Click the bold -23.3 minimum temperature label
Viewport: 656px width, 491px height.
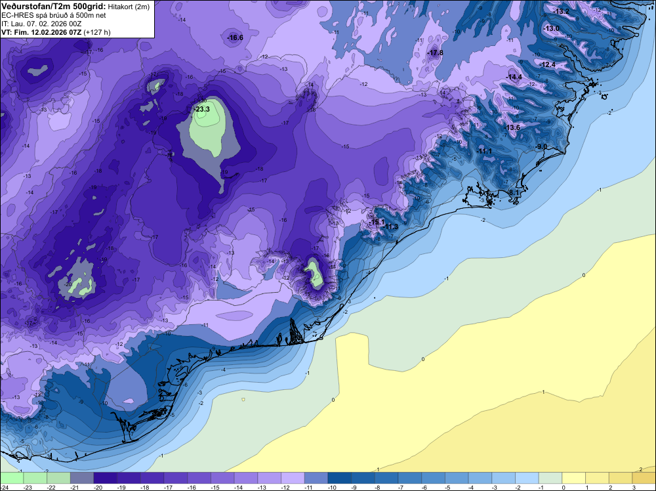point(203,109)
